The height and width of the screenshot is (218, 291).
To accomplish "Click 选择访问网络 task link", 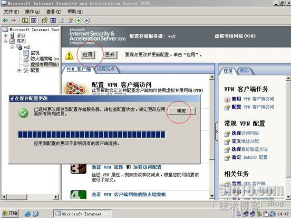I will (x=245, y=133).
